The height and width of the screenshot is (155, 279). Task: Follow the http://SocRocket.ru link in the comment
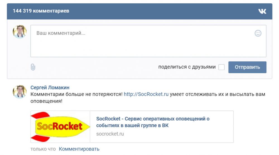pos(146,94)
